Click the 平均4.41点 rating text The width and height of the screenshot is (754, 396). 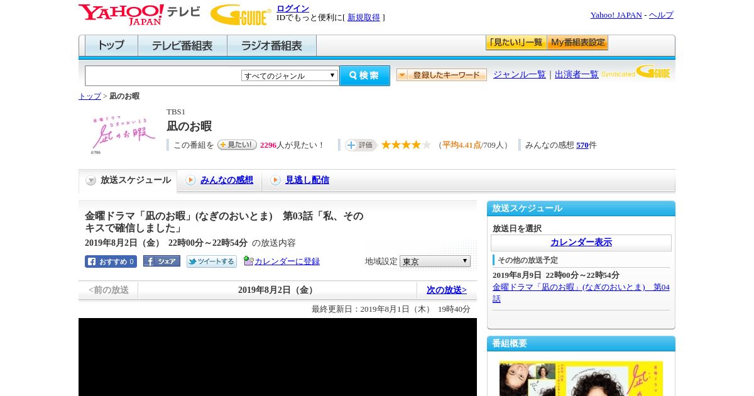click(462, 145)
